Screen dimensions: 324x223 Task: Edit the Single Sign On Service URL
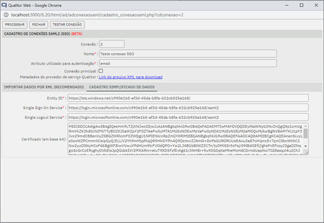pyautogui.click(x=188, y=107)
